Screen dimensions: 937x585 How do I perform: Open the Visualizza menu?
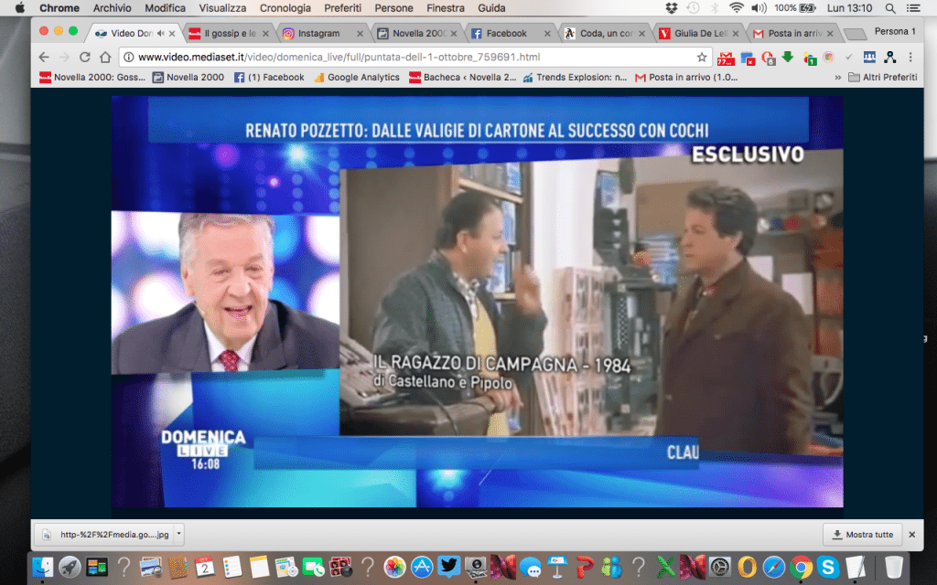(222, 7)
